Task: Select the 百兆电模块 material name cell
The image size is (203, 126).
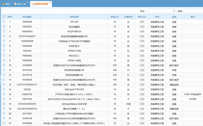Action: coord(74,27)
